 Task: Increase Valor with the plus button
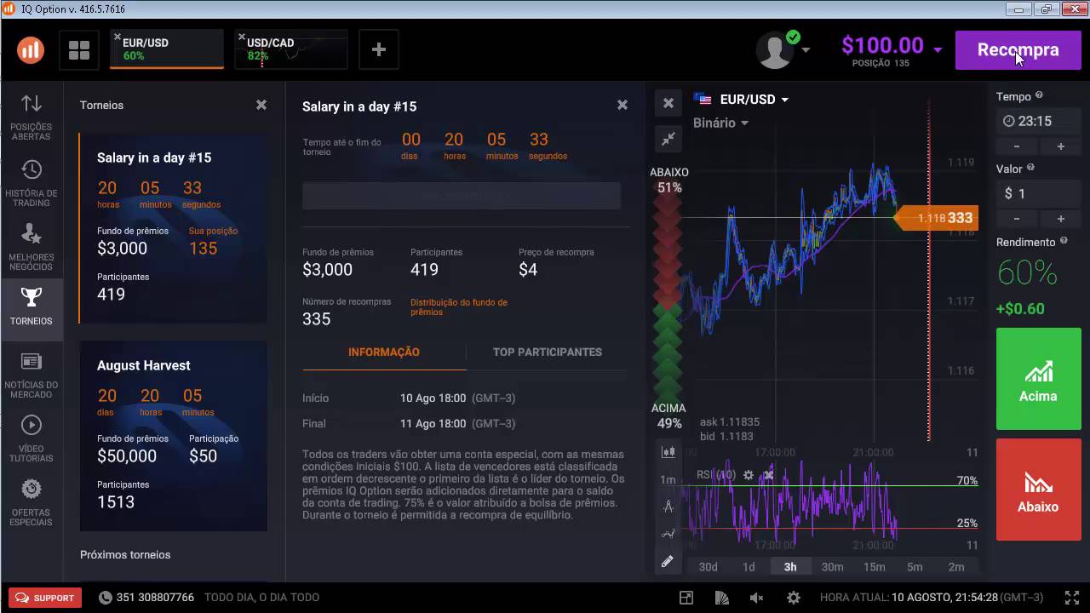click(1060, 219)
